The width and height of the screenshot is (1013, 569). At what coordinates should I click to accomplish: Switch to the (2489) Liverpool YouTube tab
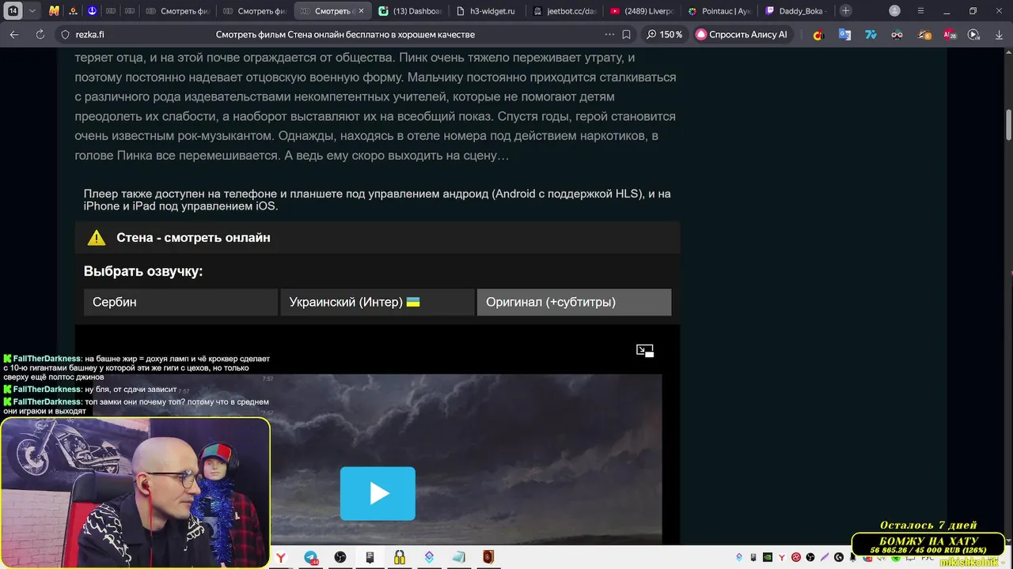[641, 11]
